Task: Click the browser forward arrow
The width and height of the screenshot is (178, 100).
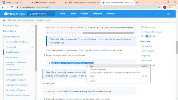Action: tap(8, 7)
